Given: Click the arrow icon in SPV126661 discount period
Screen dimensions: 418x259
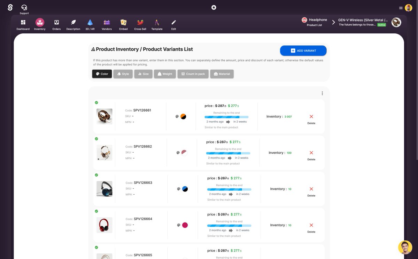Looking at the screenshot, I should click(x=228, y=122).
